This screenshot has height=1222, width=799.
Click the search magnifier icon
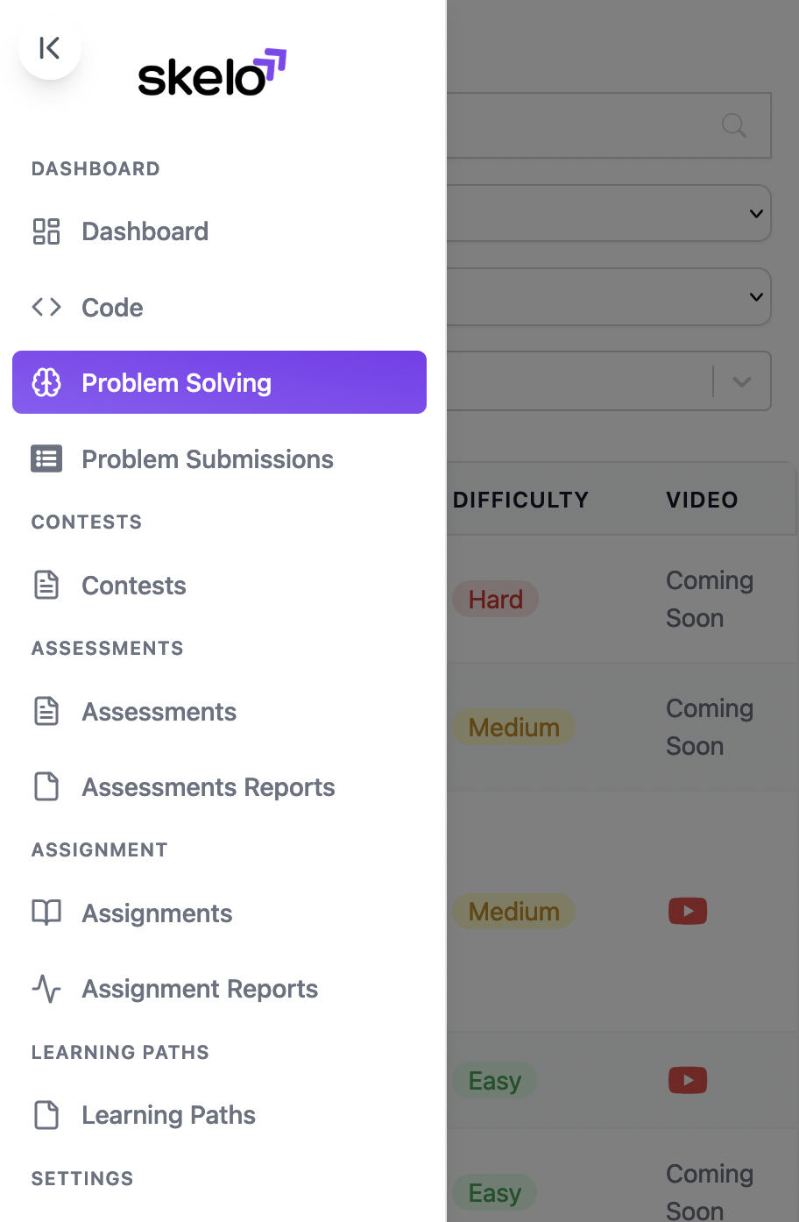click(x=734, y=126)
